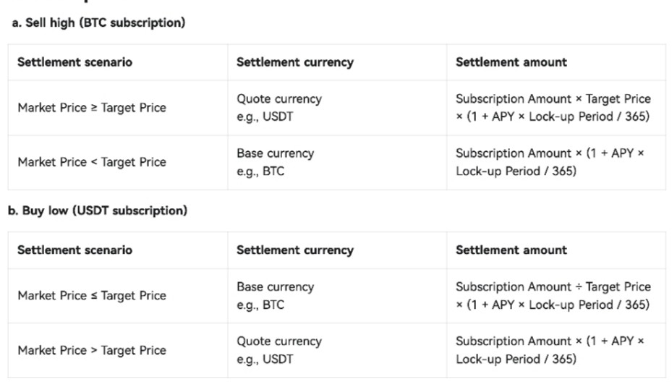This screenshot has height=387, width=672.
Task: Click 'Base currency e.g., BTC' in Buy low table
Action: point(275,296)
